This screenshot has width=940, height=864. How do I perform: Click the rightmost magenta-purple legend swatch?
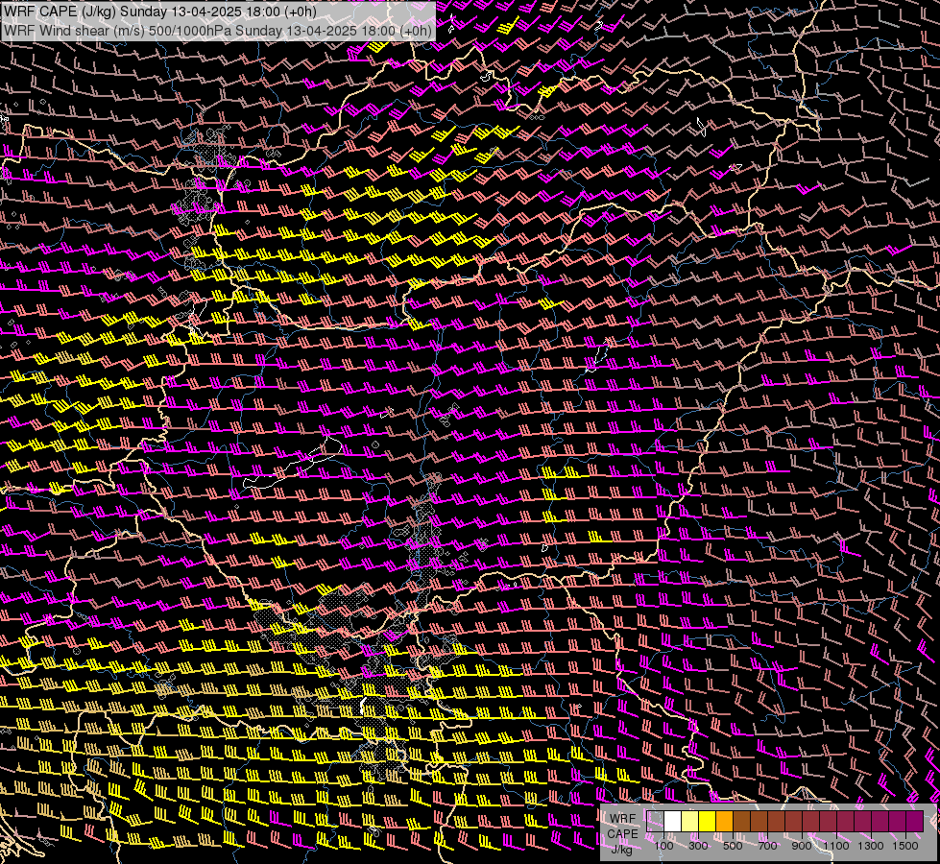[x=915, y=822]
